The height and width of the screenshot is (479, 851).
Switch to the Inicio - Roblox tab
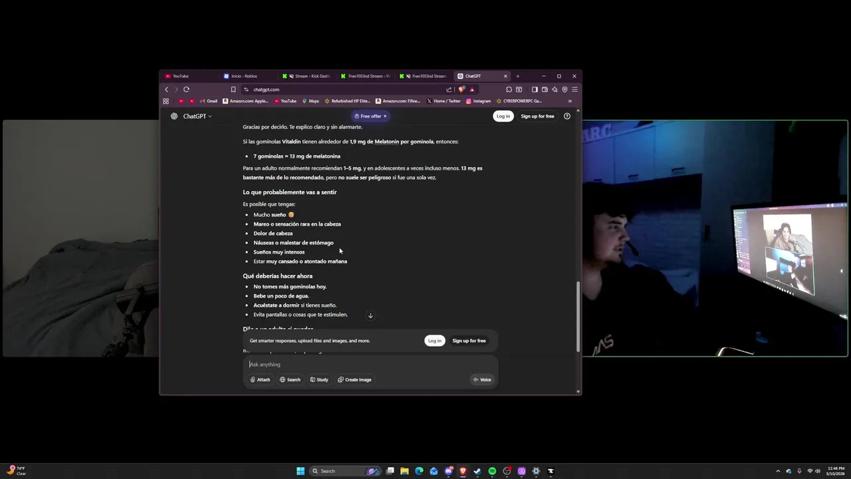(247, 76)
